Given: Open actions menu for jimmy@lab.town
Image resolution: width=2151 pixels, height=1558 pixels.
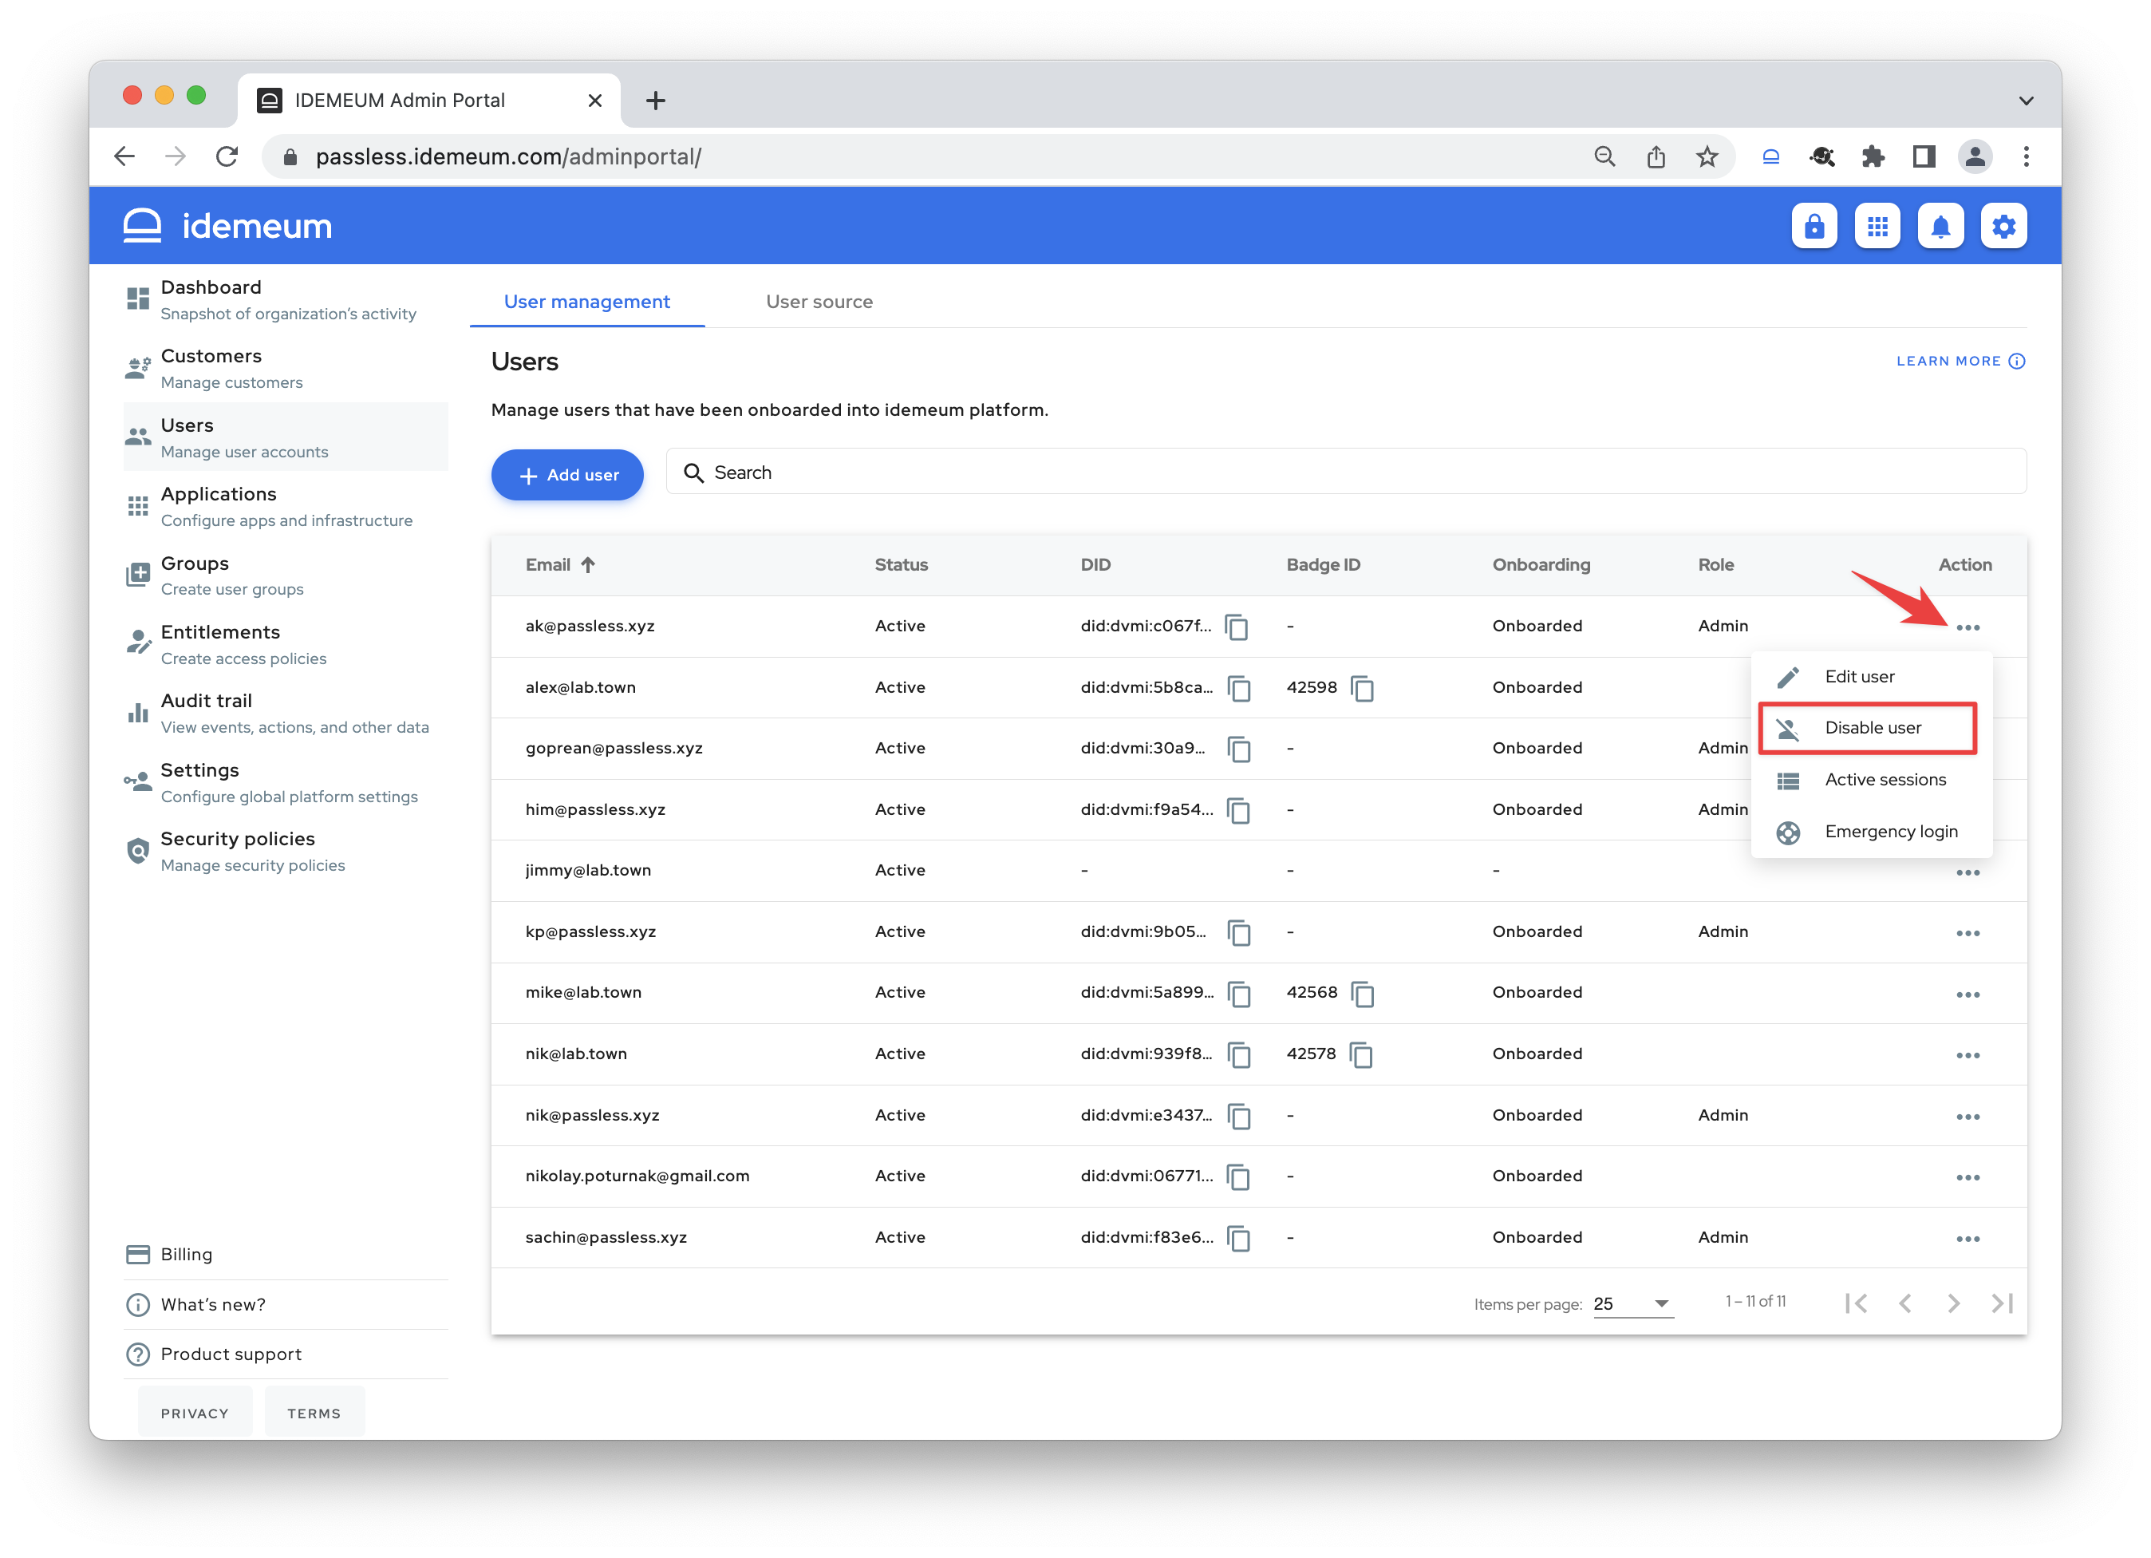Looking at the screenshot, I should (1967, 872).
